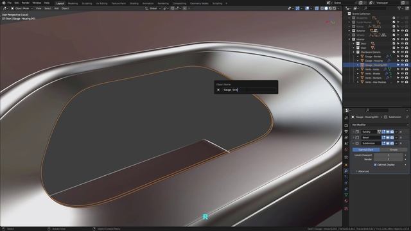Open the viewport Select menu
This screenshot has width=411, height=231.
[x=48, y=8]
